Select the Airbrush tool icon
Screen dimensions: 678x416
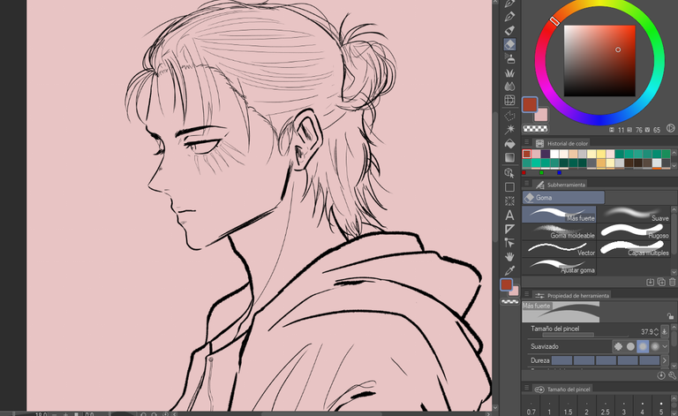(x=509, y=58)
